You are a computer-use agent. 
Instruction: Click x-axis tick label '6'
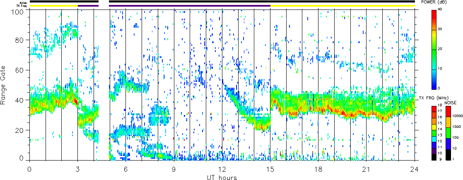(x=126, y=168)
